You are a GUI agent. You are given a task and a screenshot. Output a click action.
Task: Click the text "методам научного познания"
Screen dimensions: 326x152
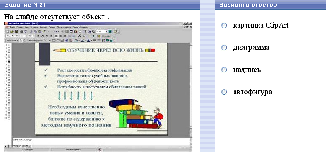(76, 126)
